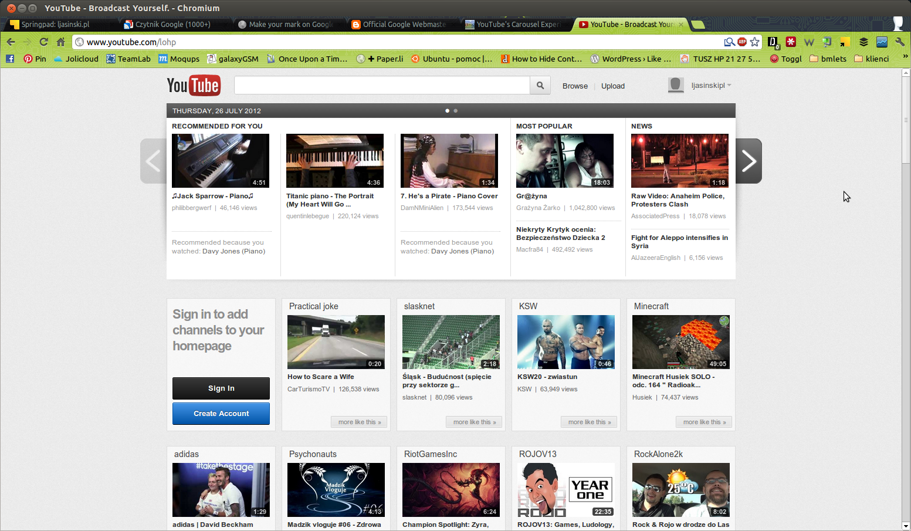
Task: Switch to the YouTube's Carousel Experiment tab
Action: (514, 24)
